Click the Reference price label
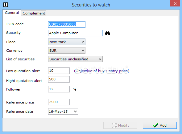This screenshot has height=134, width=182. pyautogui.click(x=20, y=102)
